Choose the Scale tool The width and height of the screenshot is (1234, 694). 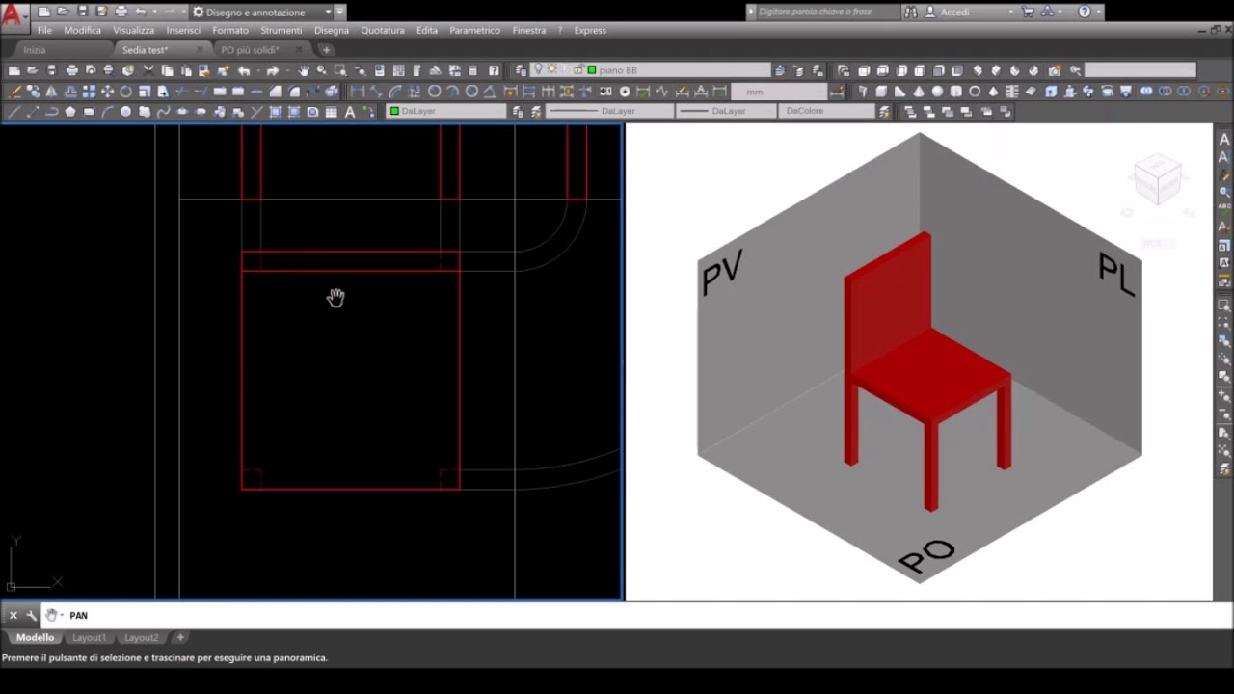pos(145,92)
